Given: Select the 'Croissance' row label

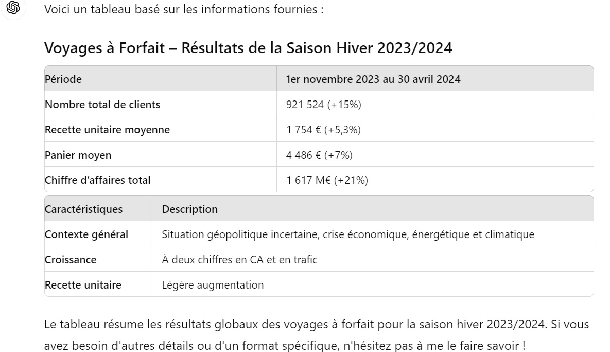Looking at the screenshot, I should tap(71, 260).
